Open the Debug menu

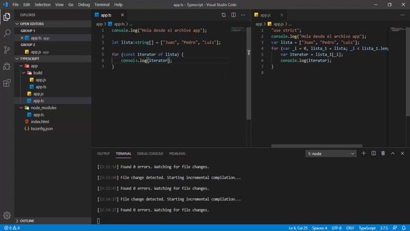click(84, 4)
